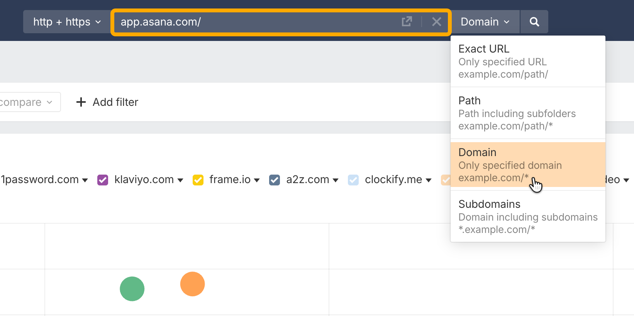The width and height of the screenshot is (634, 316).
Task: Choose the Subdomains mode option
Action: [528, 216]
